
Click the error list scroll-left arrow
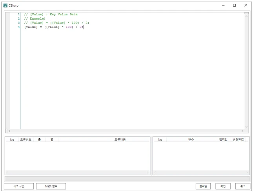pos(7,173)
